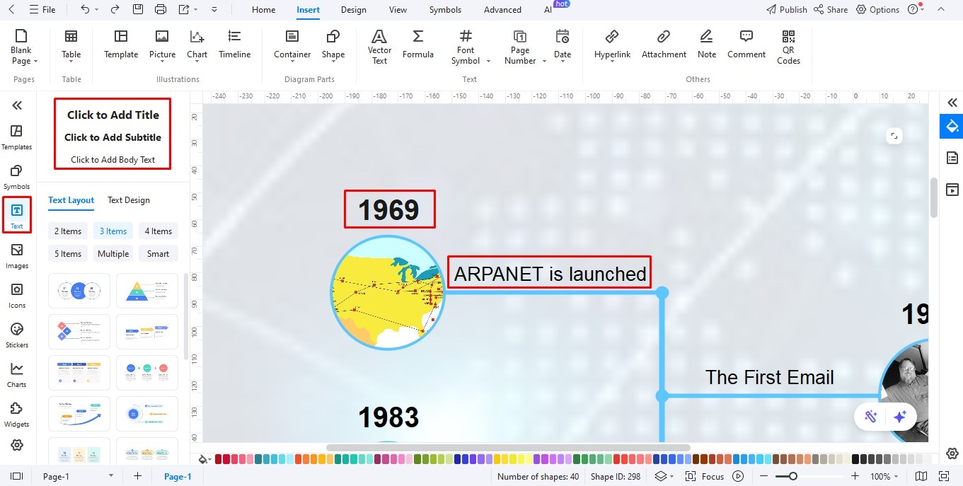Add a Note

(706, 44)
